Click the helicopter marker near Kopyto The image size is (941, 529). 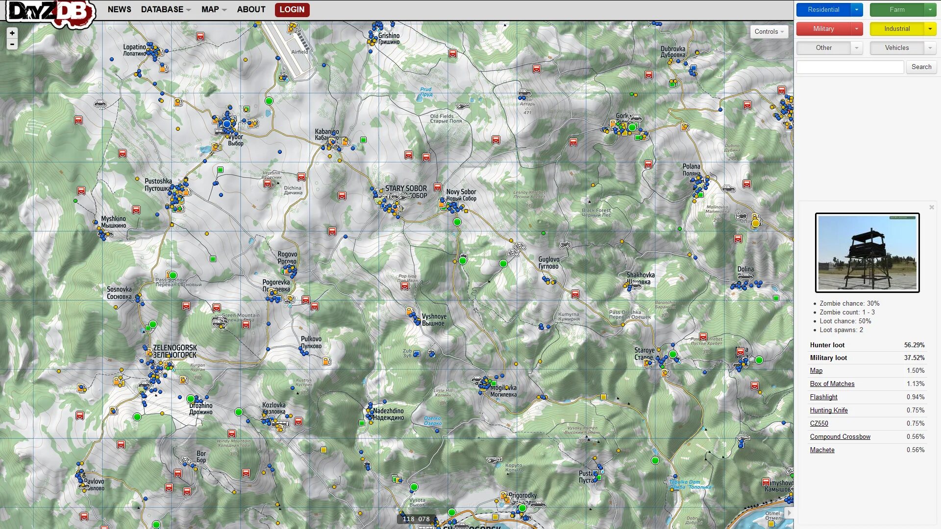click(x=494, y=459)
